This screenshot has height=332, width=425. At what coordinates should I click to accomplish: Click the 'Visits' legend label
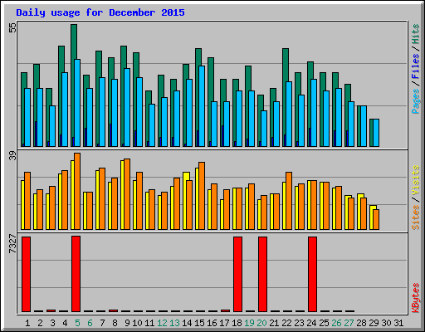tap(416, 180)
